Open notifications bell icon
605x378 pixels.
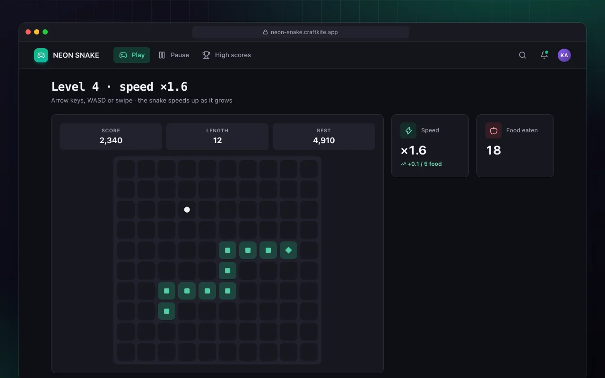click(x=544, y=55)
